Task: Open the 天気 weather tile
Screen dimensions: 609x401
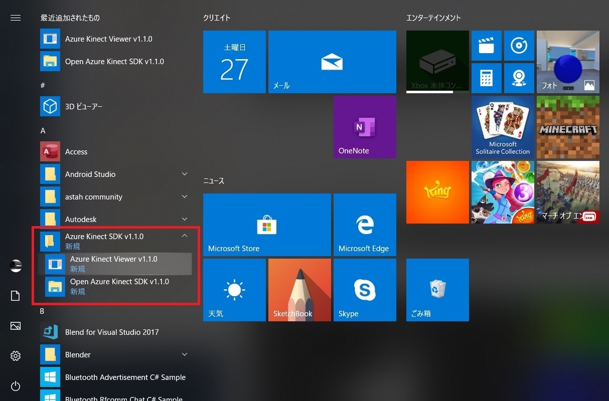Action: (234, 290)
